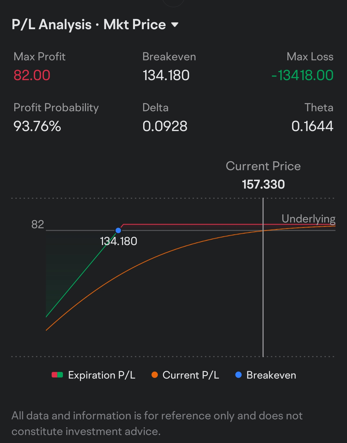Viewport: 347px width, 443px height.
Task: Toggle the Expiration P/L legend label
Action: 102,375
